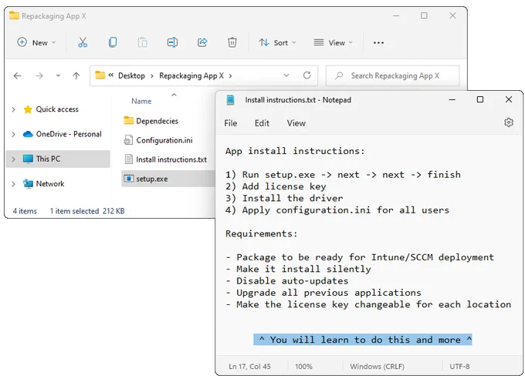
Task: Select the Dependecies folder name
Action: tap(157, 121)
